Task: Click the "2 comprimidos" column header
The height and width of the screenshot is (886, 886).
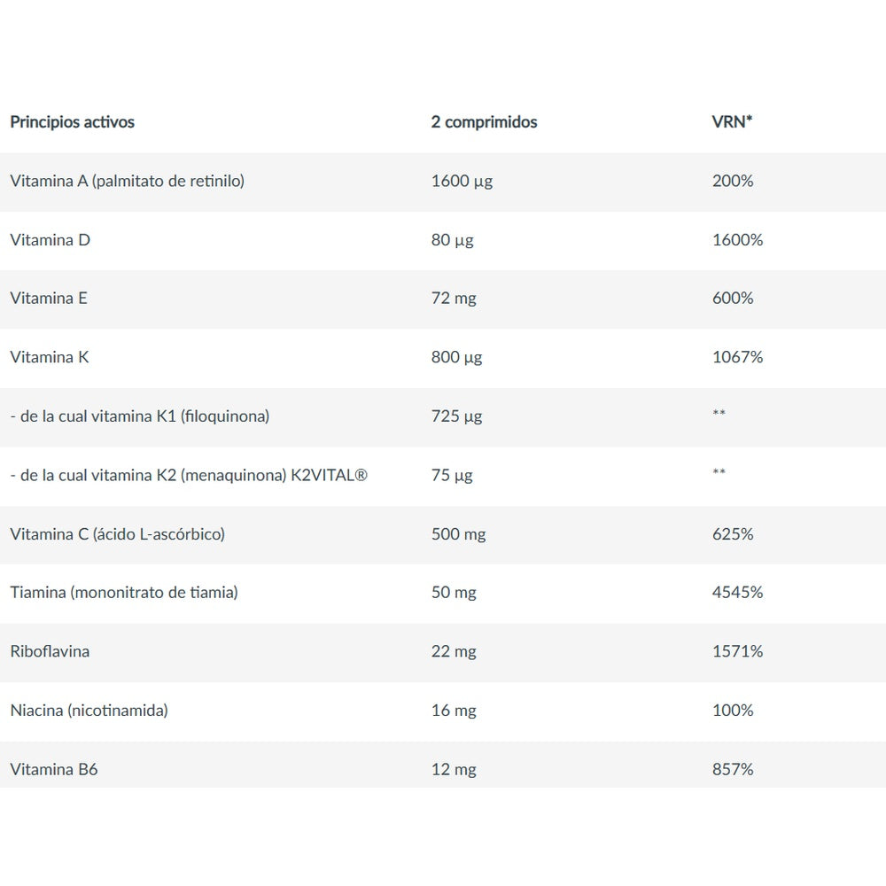Action: pyautogui.click(x=484, y=122)
